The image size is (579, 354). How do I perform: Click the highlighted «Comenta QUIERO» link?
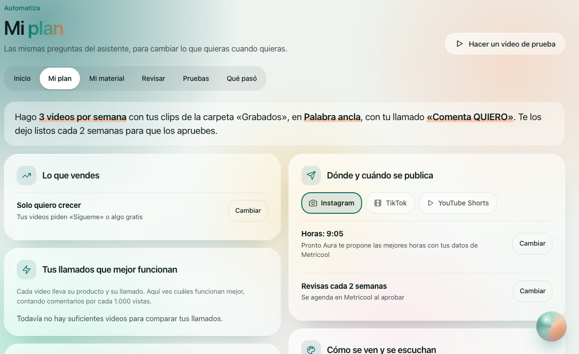(470, 117)
